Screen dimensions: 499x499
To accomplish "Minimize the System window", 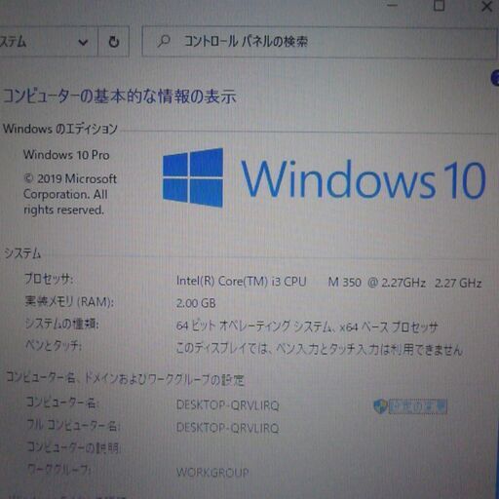I will point(393,6).
